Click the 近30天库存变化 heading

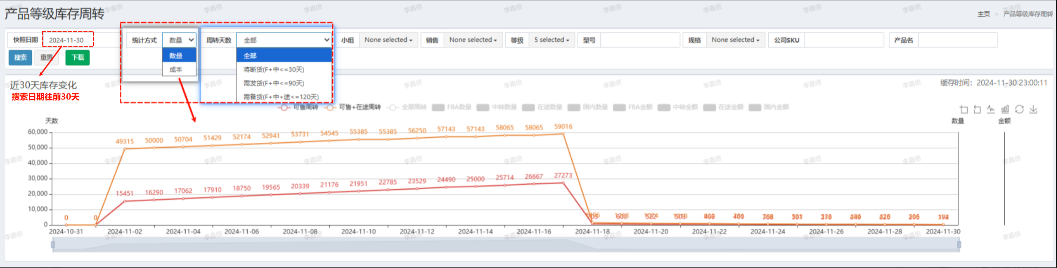(x=43, y=85)
